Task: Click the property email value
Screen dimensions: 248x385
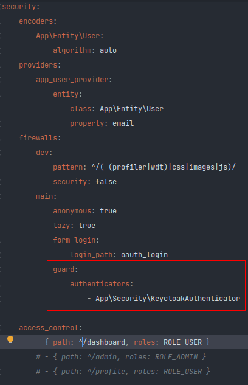Action: pos(123,123)
